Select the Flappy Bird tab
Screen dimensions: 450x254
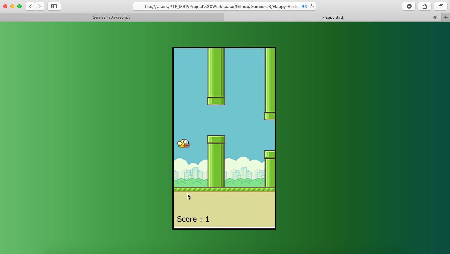coord(333,17)
